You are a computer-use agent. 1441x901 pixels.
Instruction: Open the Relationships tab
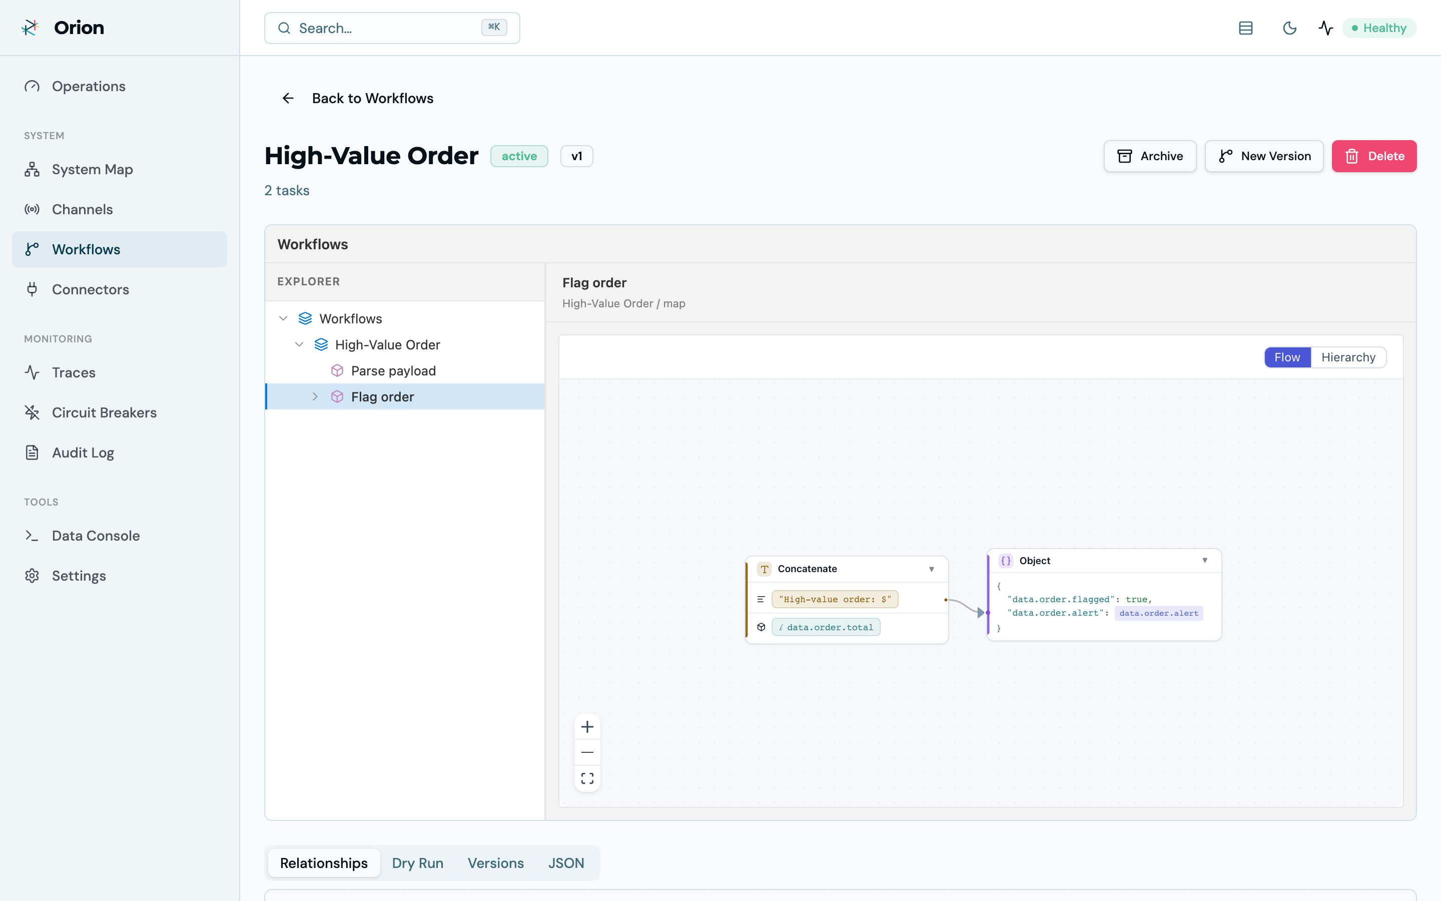(324, 863)
